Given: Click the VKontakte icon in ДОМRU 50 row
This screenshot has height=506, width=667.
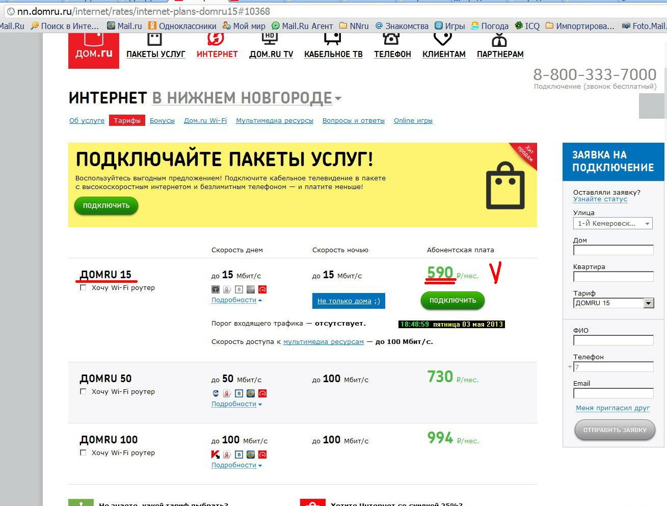Looking at the screenshot, I should click(239, 393).
